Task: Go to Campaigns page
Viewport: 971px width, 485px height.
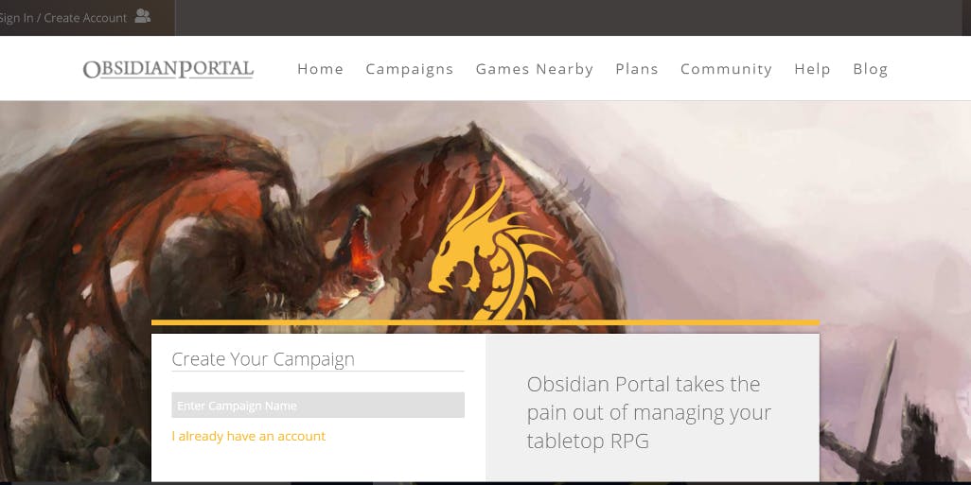Action: tap(410, 69)
